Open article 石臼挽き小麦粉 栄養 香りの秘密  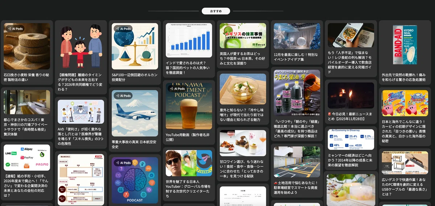27,77
